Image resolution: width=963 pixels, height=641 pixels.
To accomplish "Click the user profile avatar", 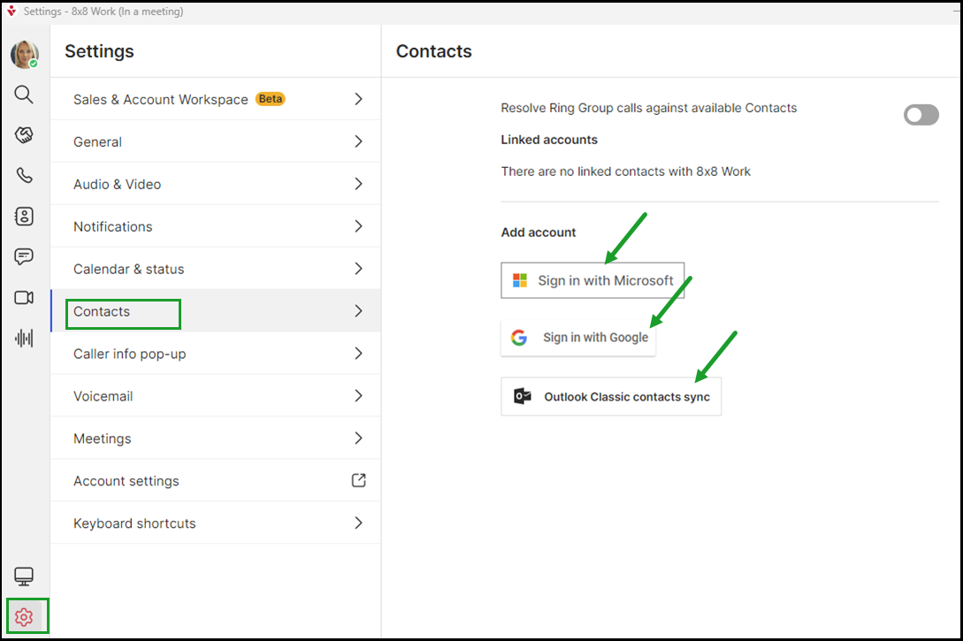I will click(25, 55).
